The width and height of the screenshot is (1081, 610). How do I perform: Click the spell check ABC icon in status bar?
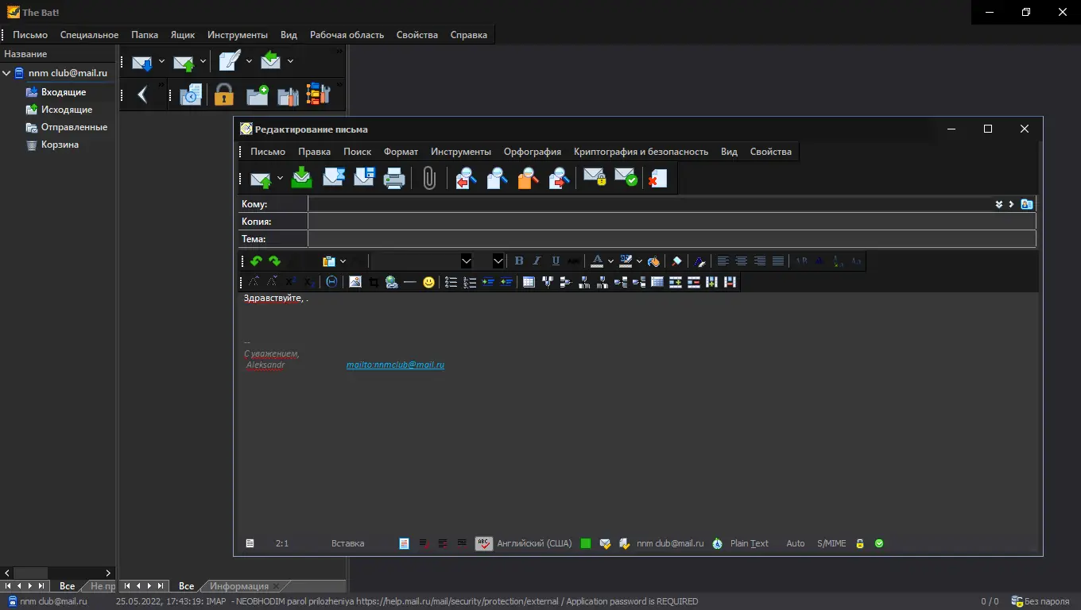pos(484,543)
